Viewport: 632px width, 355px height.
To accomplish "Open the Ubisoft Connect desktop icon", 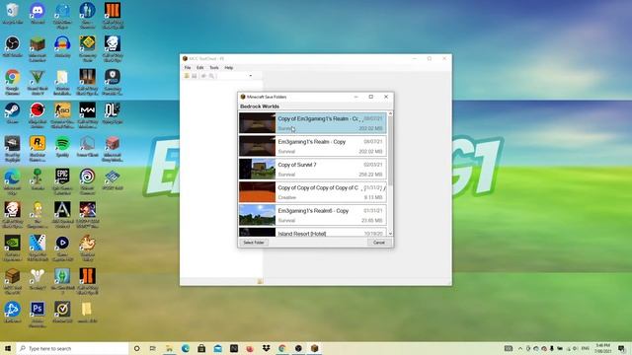I will click(88, 181).
